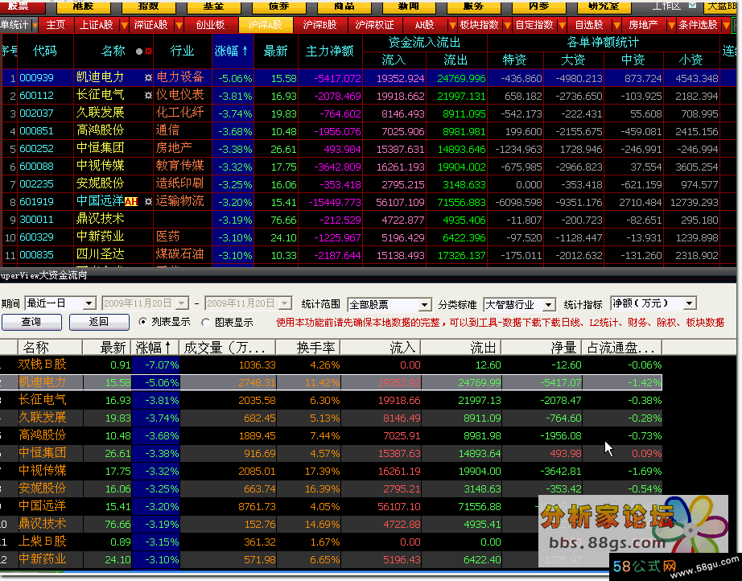This screenshot has height=581, width=742.
Task: Select 双钱B股 in the fund flow list
Action: [43, 365]
